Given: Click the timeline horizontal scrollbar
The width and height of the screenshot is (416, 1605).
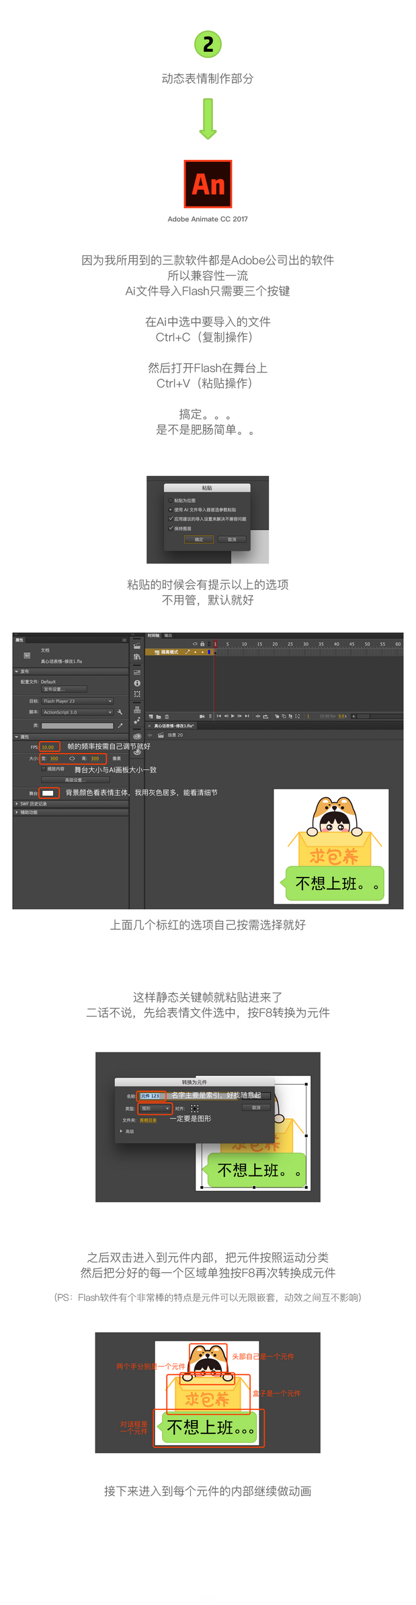Looking at the screenshot, I should [376, 716].
